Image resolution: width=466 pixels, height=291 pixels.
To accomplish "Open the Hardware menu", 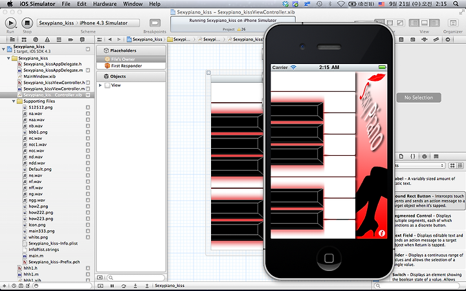I will point(105,4).
